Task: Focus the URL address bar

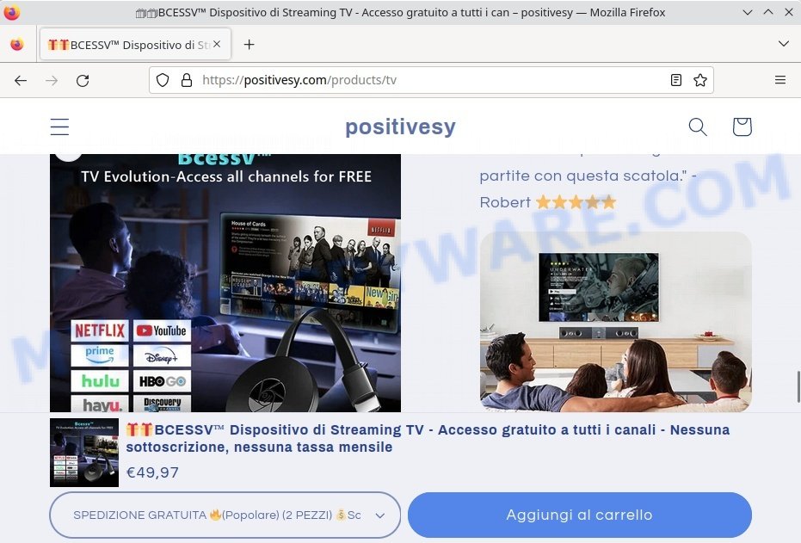Action: tap(431, 80)
